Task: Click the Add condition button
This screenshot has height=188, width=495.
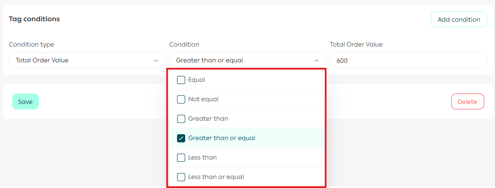Action: (459, 19)
